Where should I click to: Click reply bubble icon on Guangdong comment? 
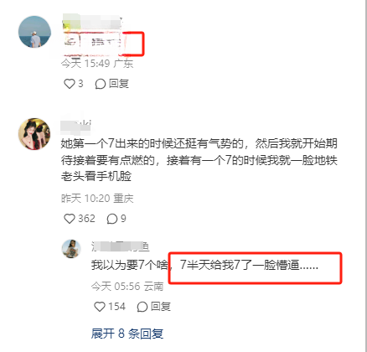click(101, 84)
